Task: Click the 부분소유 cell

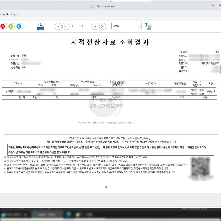Action: (x=211, y=92)
